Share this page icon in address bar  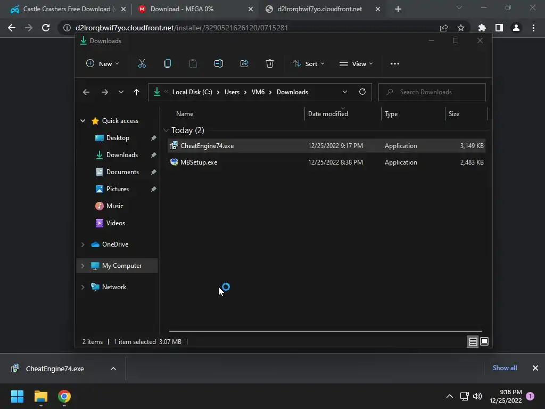(444, 28)
